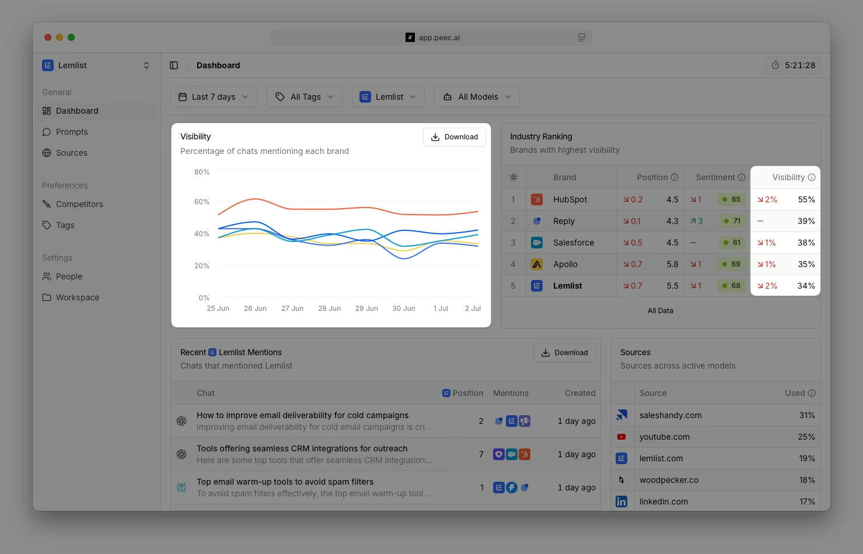Open the All Models filter dropdown
Viewport: 863px width, 554px height.
pyautogui.click(x=477, y=97)
